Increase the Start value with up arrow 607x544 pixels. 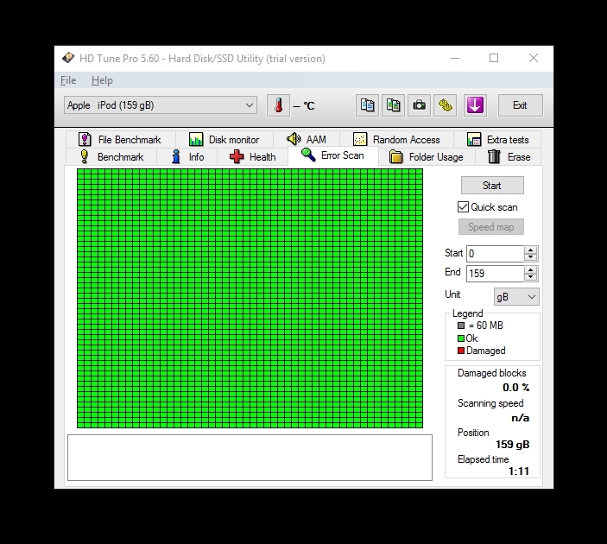coord(531,250)
